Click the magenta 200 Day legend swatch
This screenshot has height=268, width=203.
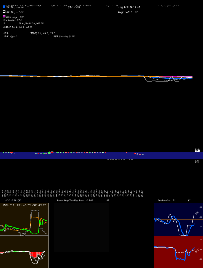[x=4, y=16]
